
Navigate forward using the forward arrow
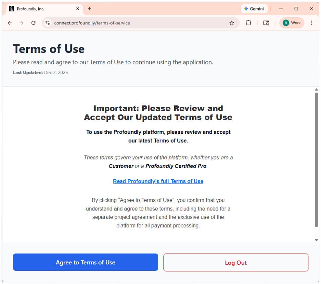tap(21, 23)
